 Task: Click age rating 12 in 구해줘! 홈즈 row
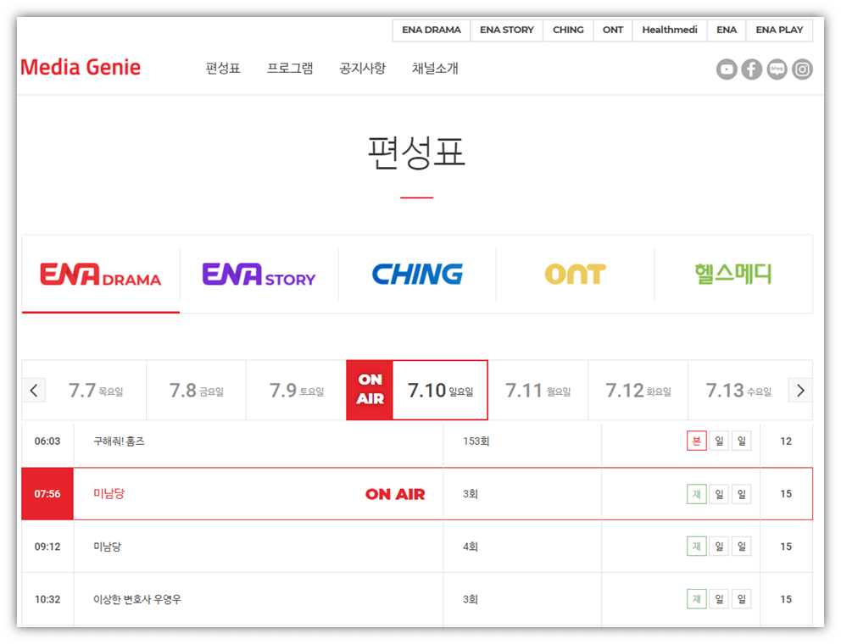click(x=786, y=441)
